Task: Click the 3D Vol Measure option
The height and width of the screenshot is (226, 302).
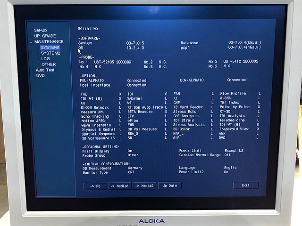Action: point(142,129)
